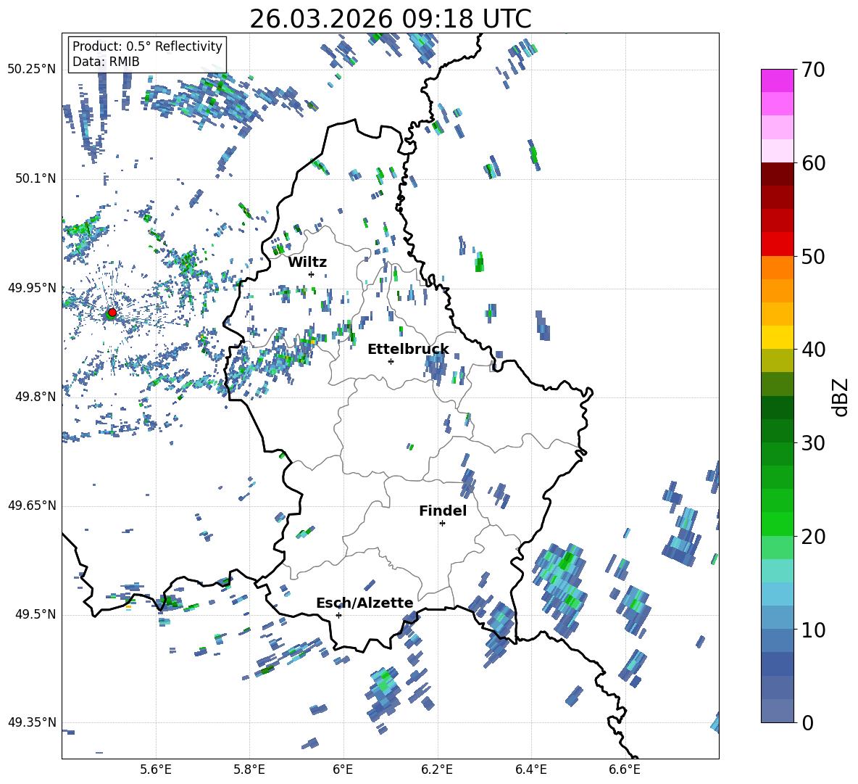Click the 'Product: 0.5° Reflectivity' text
858x784 pixels.
(147, 46)
